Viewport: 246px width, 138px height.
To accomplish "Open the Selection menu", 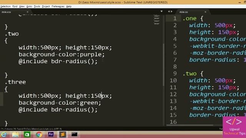I will [5, 7].
